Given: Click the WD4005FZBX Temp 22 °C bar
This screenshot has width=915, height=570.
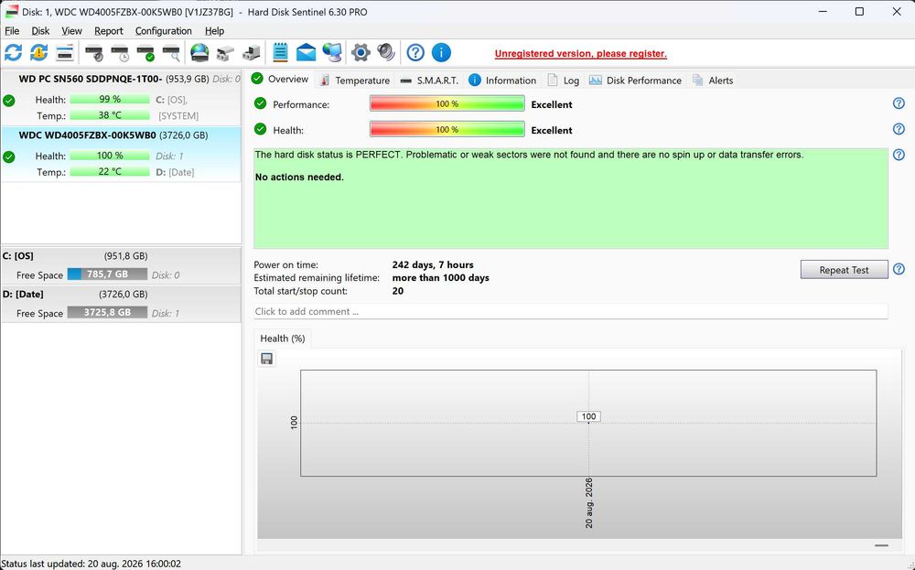Looking at the screenshot, I should pos(110,171).
